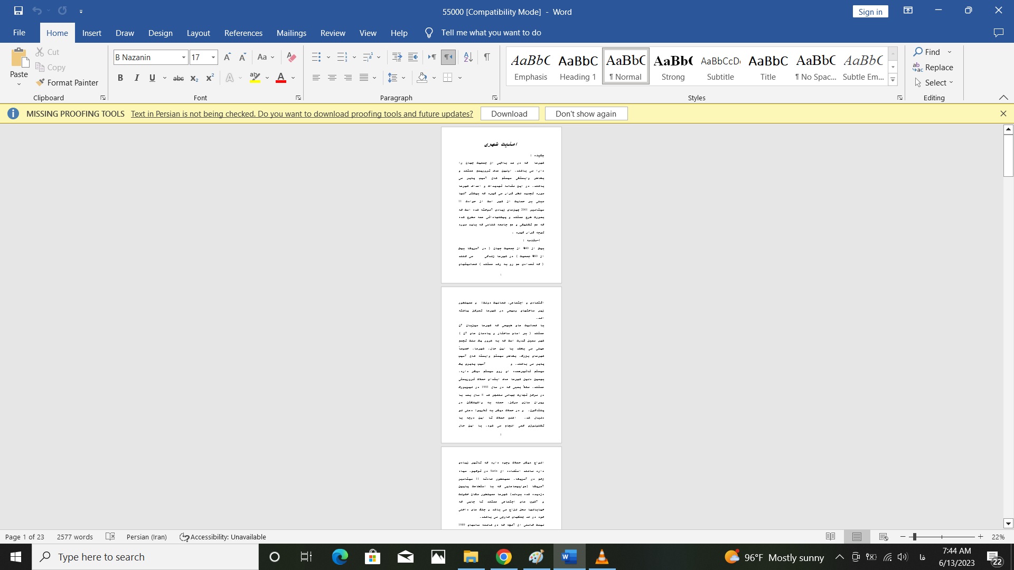Expand the Line Spacing dropdown
This screenshot has width=1014, height=570.
402,78
